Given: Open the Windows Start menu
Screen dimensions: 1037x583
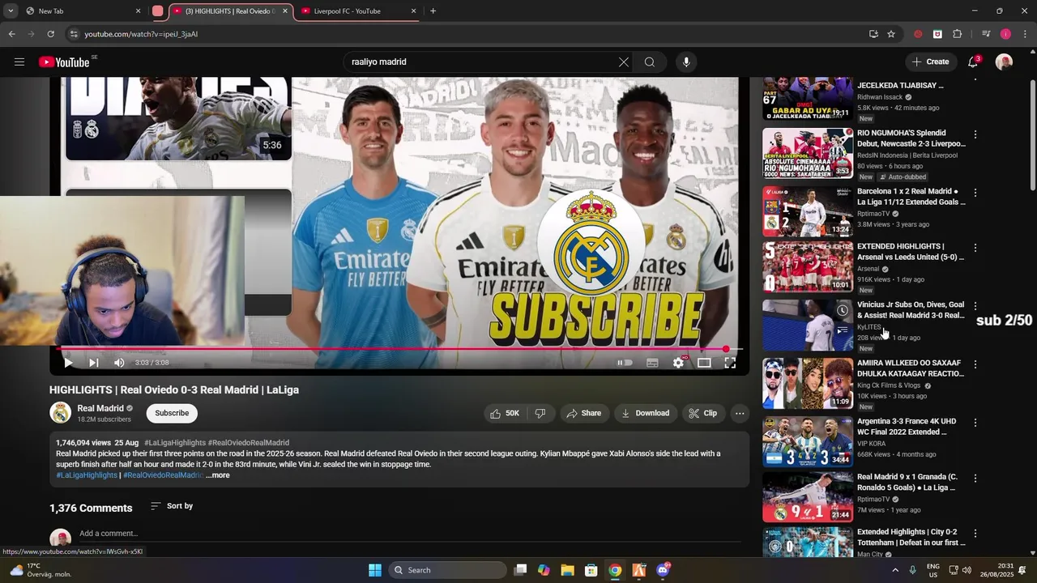Looking at the screenshot, I should click(375, 570).
